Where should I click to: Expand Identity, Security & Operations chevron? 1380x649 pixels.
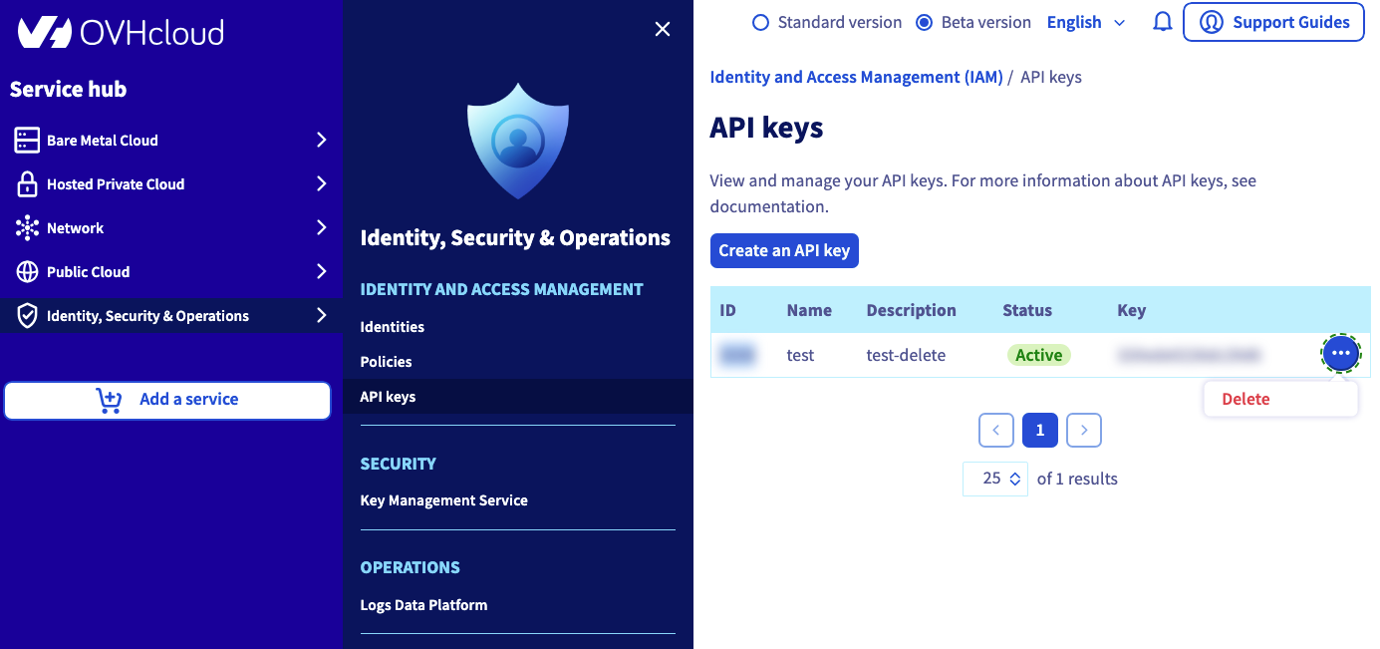(x=321, y=316)
